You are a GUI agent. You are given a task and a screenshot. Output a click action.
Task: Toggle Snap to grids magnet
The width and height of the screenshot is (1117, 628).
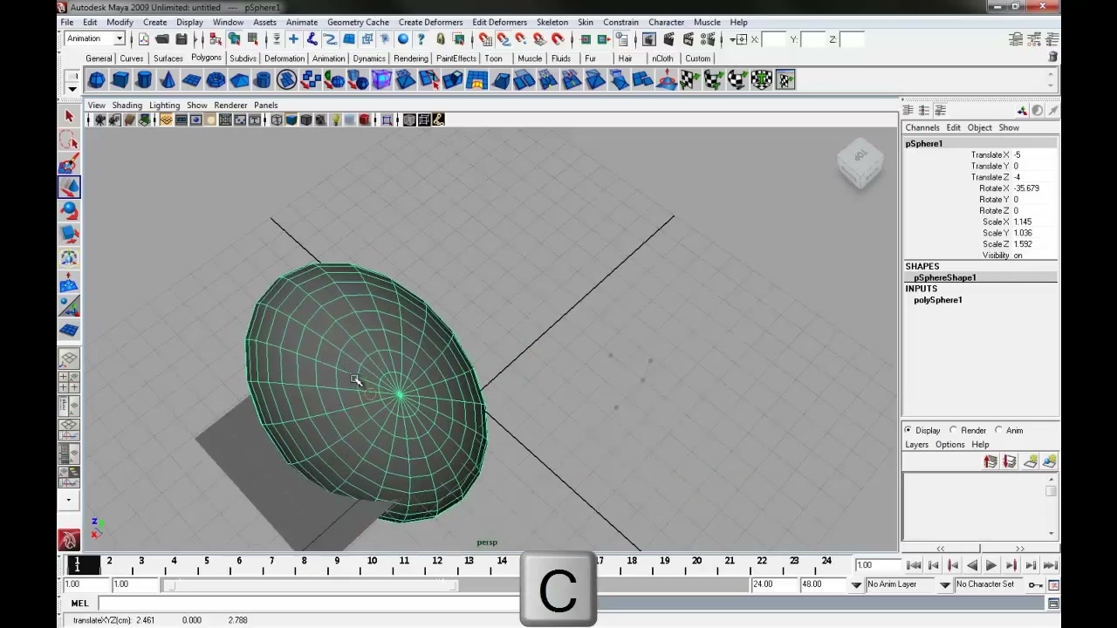point(485,39)
